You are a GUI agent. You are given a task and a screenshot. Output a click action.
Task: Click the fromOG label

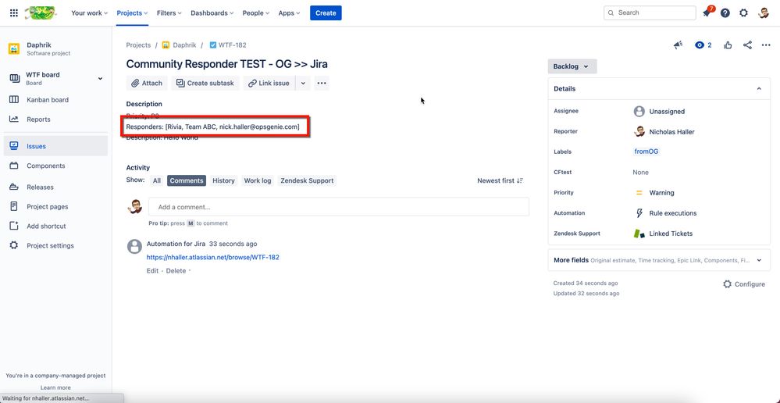coord(646,152)
